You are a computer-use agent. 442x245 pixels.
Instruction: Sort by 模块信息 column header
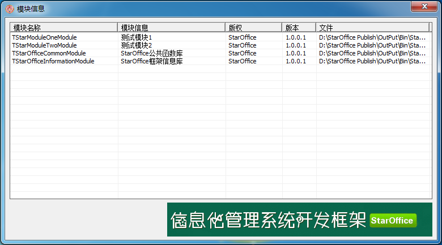click(x=171, y=28)
